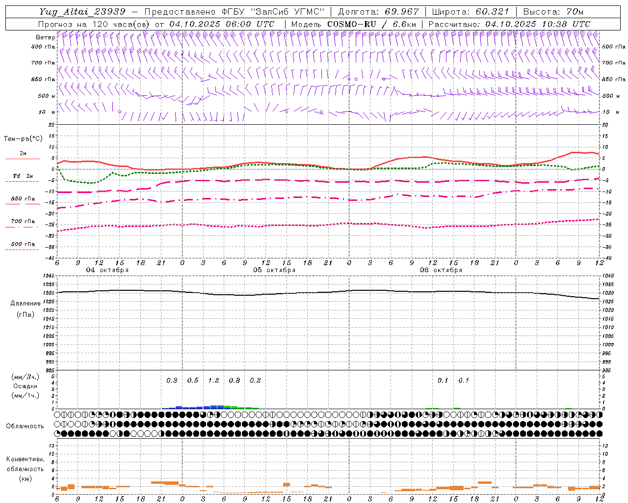Select the date label 05 октября
This screenshot has height=503, width=628.
[274, 270]
